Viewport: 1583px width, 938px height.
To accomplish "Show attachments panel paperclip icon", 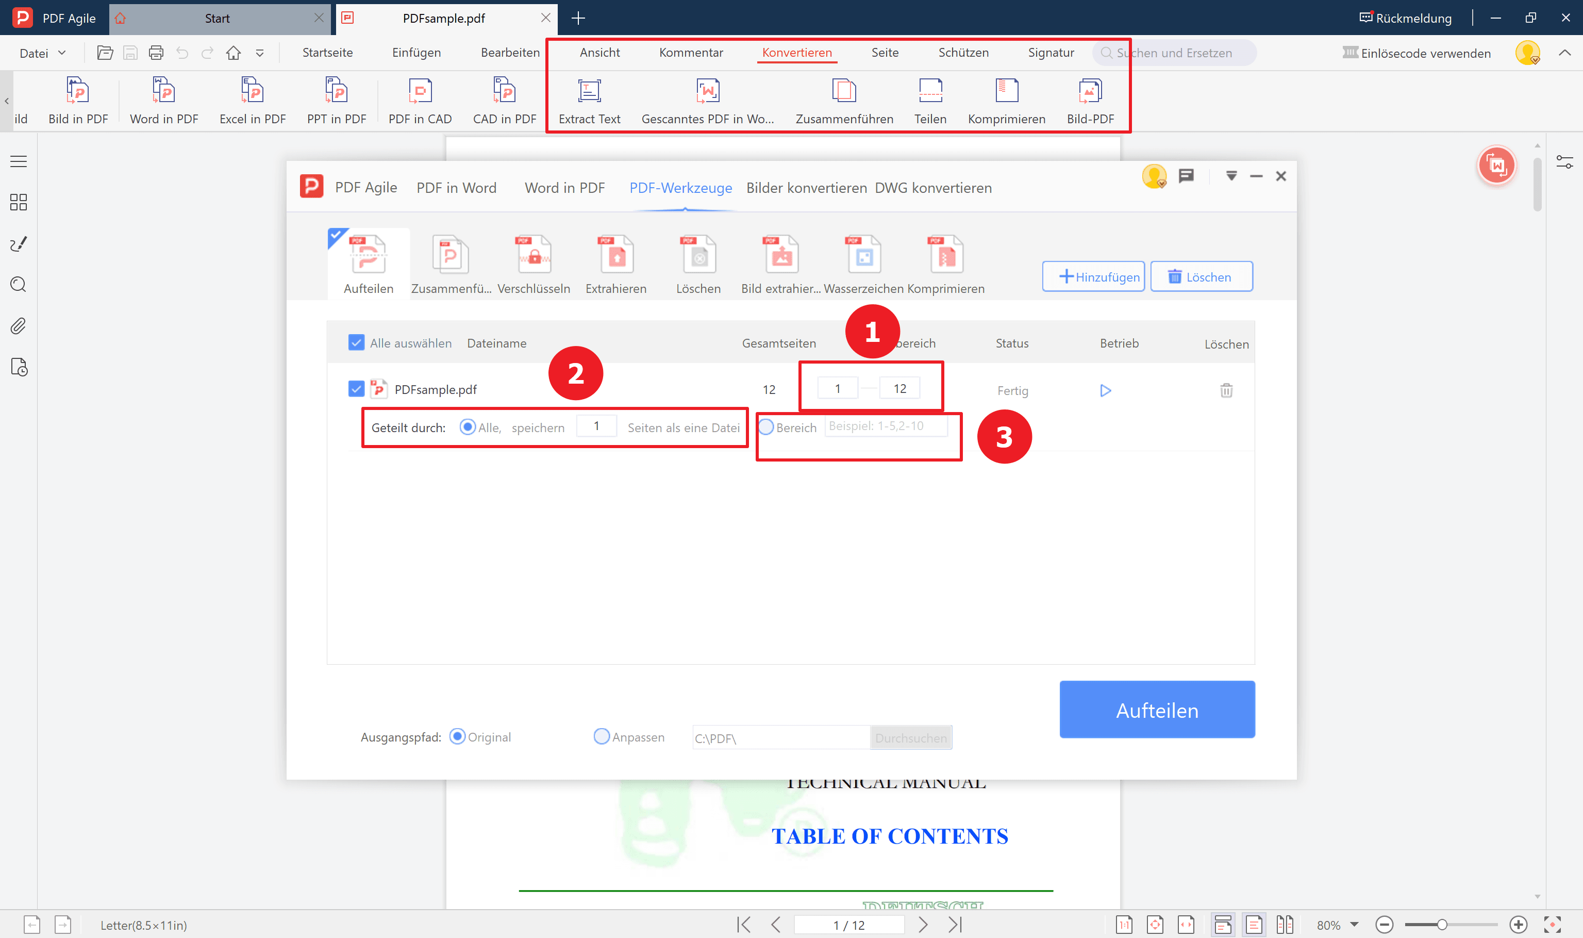I will 19,326.
